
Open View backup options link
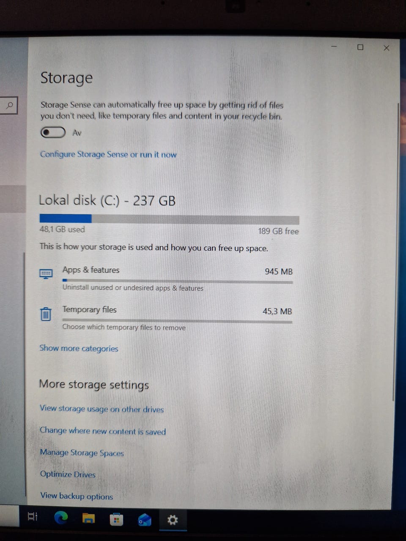tap(77, 496)
